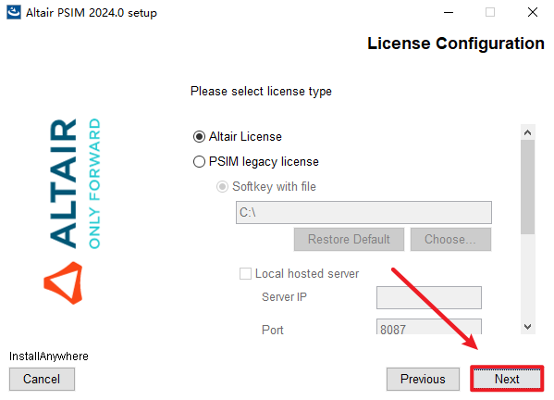This screenshot has width=554, height=400.
Task: Select the PSIM legacy license option
Action: pyautogui.click(x=199, y=162)
